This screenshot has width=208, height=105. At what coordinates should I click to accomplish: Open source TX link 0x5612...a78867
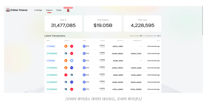118,46
